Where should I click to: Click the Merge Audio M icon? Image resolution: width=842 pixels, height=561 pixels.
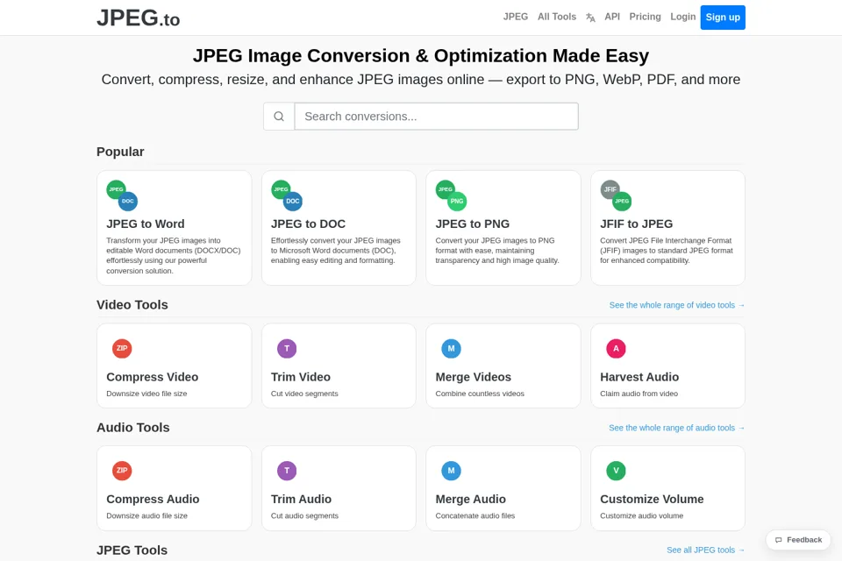451,471
